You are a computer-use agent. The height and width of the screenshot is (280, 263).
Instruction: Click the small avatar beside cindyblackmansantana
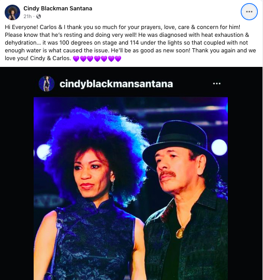[x=47, y=83]
